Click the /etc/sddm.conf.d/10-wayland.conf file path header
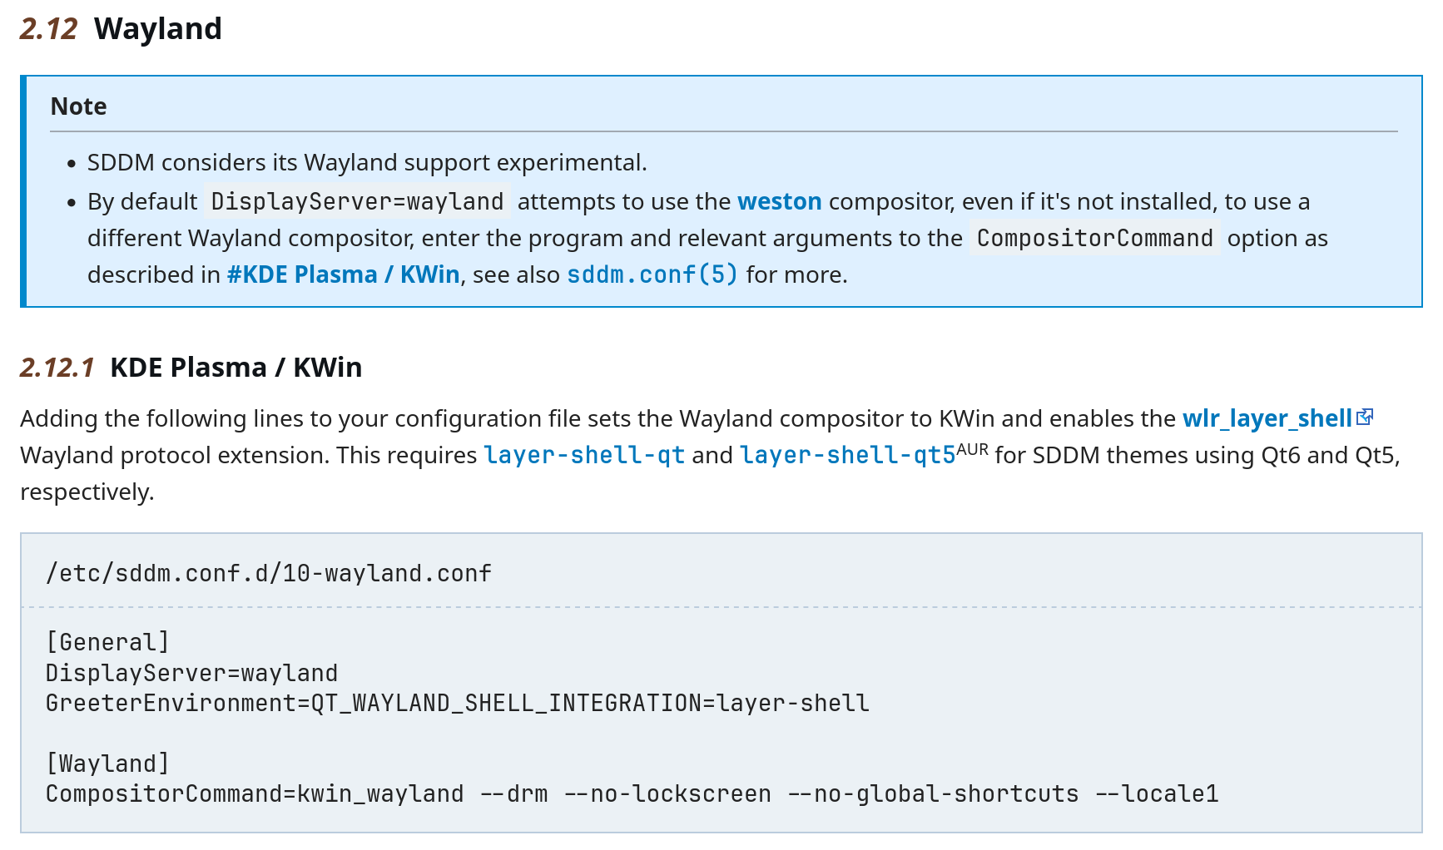Screen dimensions: 1443x850 pos(269,573)
